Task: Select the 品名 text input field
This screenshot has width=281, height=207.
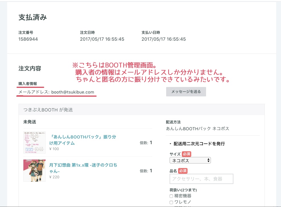Action: [201, 179]
